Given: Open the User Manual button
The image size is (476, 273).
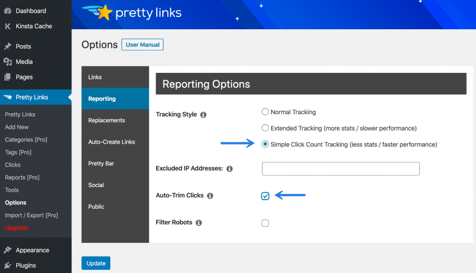Looking at the screenshot, I should click(x=142, y=45).
